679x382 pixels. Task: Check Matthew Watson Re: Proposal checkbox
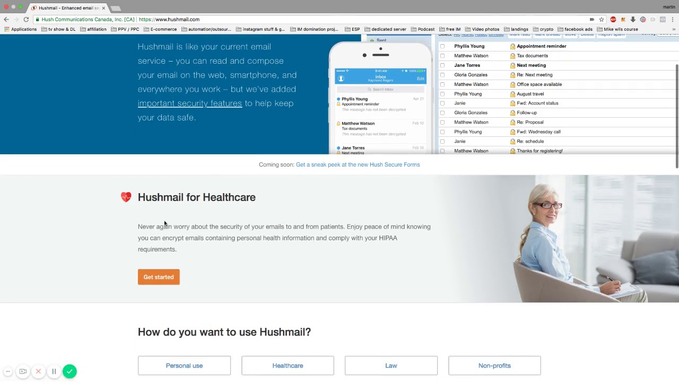pos(442,123)
